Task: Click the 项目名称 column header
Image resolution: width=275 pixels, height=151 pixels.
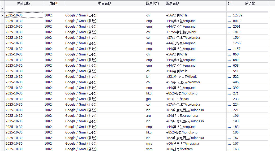Action: point(105,3)
